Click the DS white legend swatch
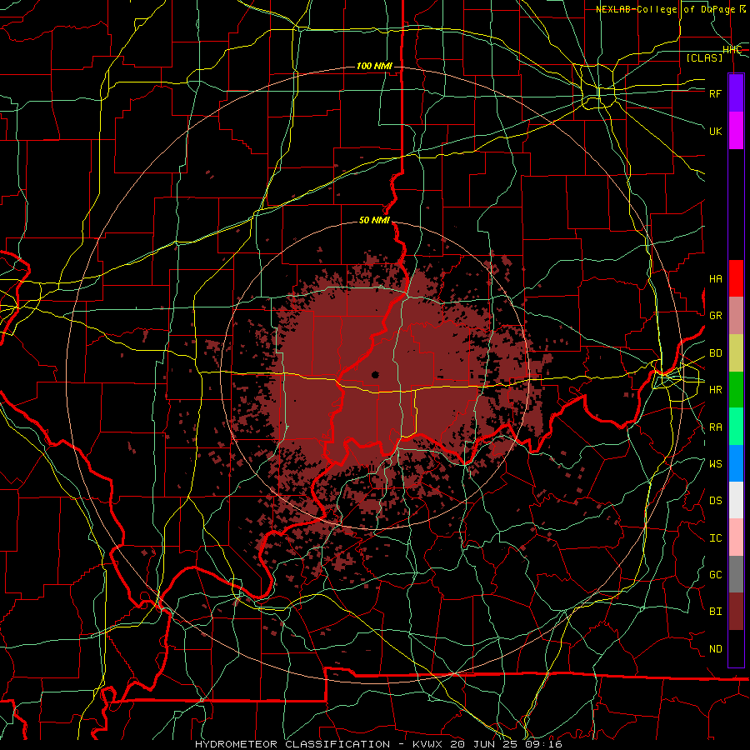 [x=736, y=500]
